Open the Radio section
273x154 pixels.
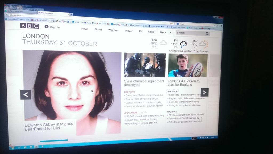click(x=151, y=32)
